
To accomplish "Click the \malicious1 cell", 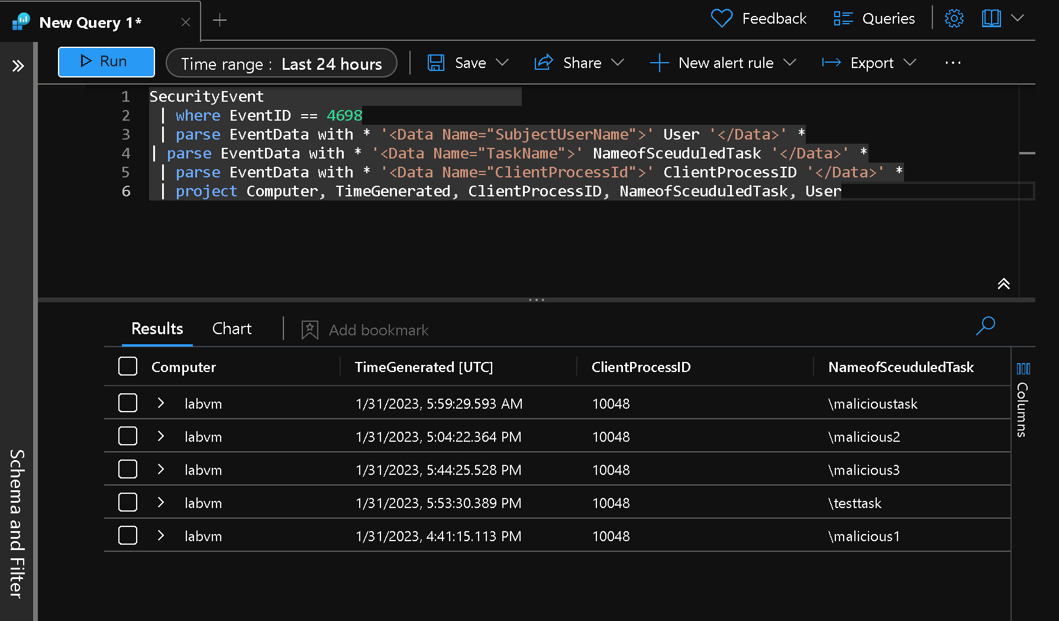I will (864, 536).
